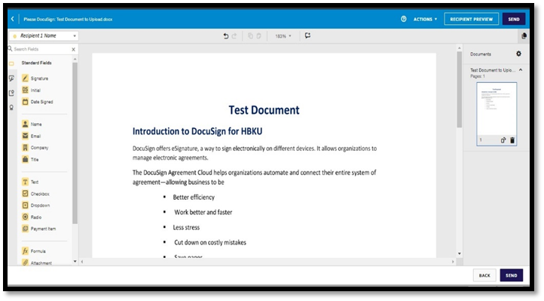544x301 pixels.
Task: Redo the last action
Action: (234, 35)
